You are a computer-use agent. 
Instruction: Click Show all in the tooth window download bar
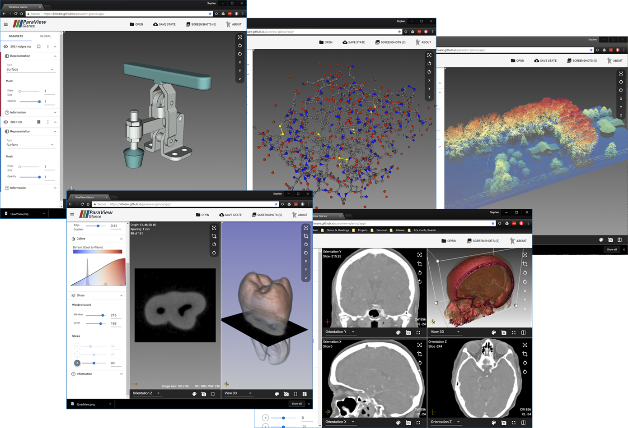point(297,404)
